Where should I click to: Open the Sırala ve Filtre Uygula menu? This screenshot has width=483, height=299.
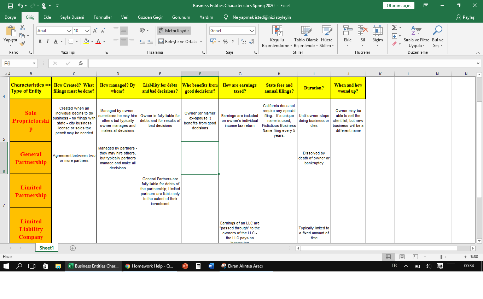pos(417,37)
